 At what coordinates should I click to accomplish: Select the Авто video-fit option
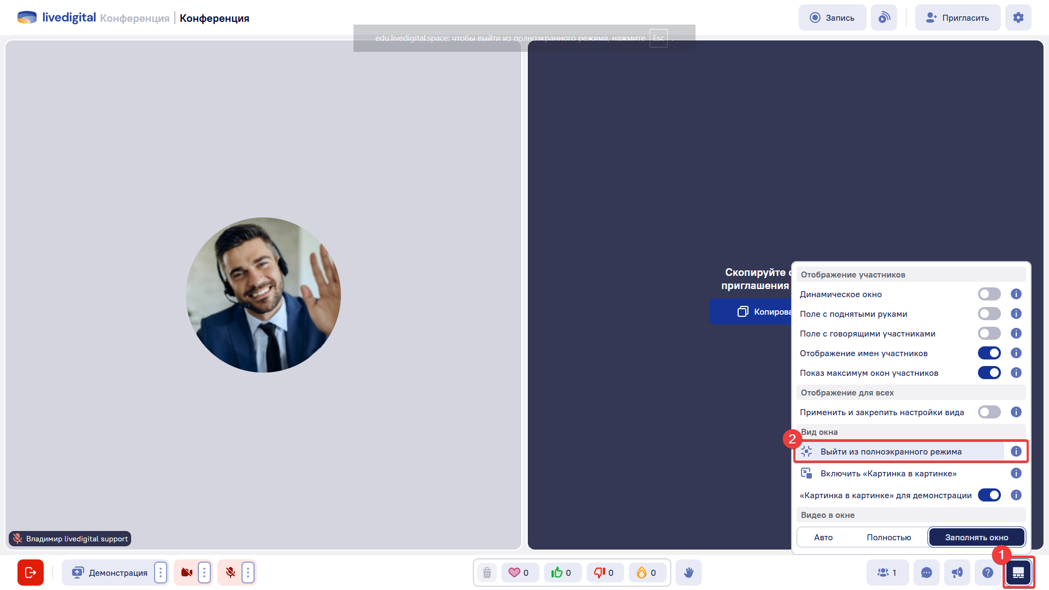pyautogui.click(x=823, y=538)
